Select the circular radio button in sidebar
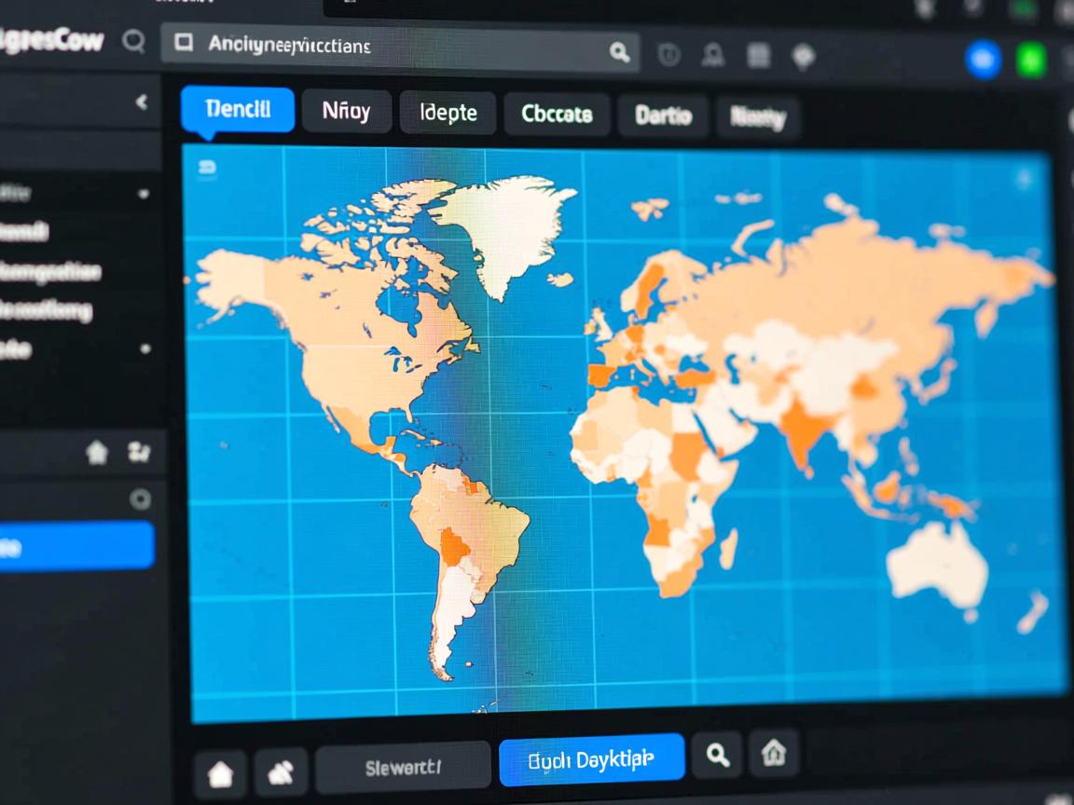The image size is (1074, 805). 140,500
